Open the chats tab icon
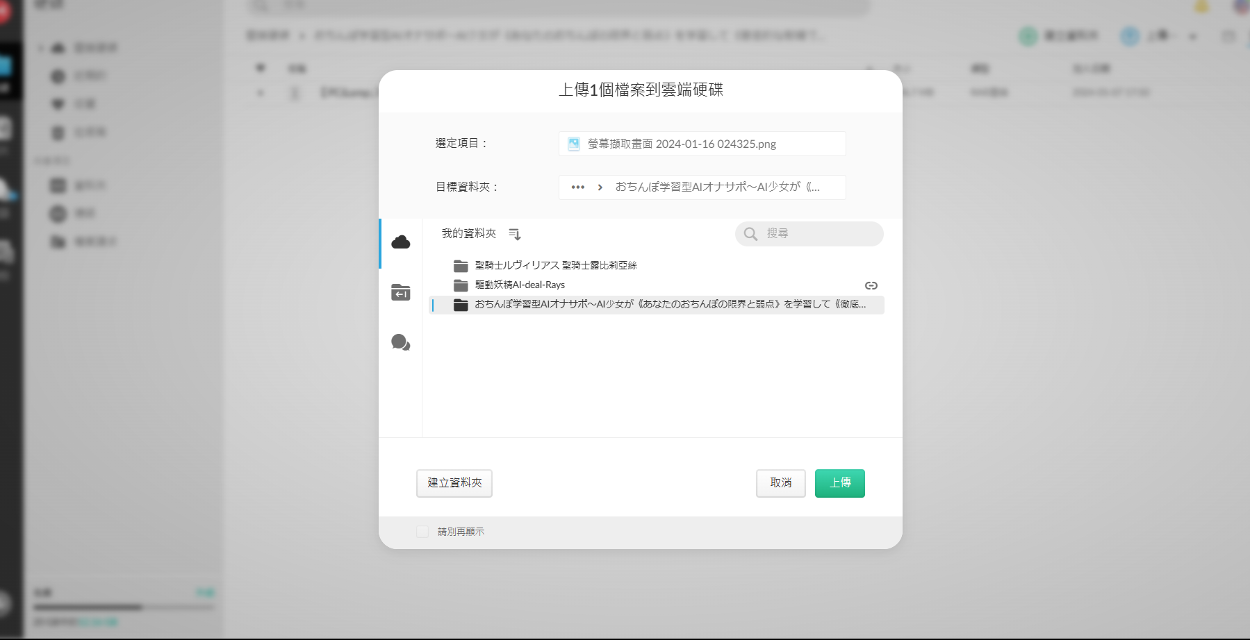The width and height of the screenshot is (1250, 640). pos(401,342)
